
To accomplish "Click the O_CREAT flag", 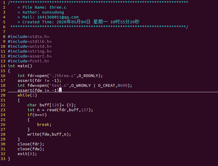I will pos(107,85).
